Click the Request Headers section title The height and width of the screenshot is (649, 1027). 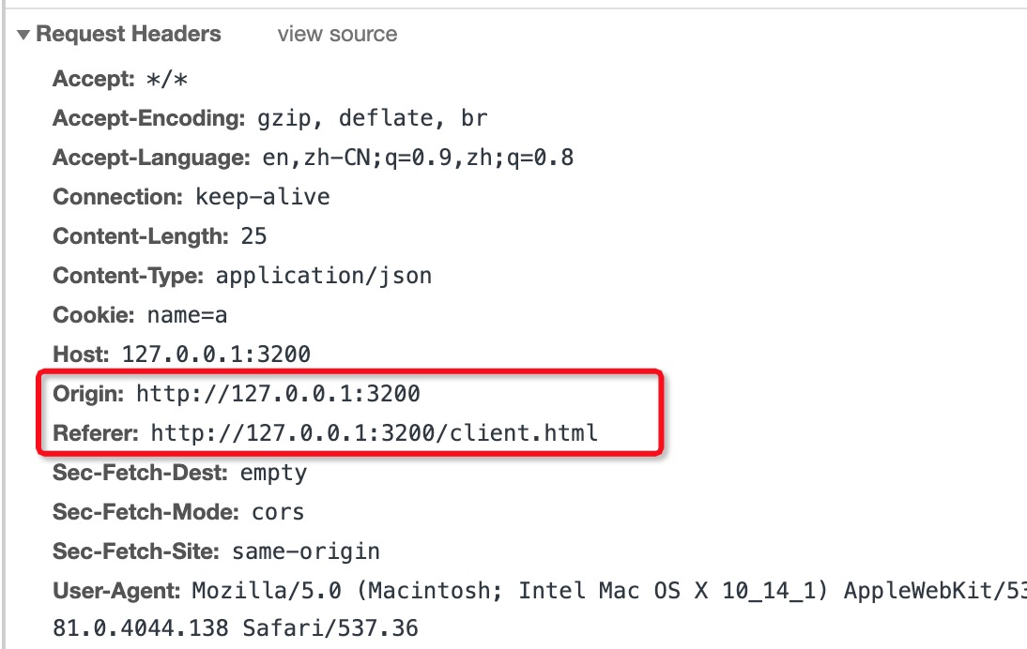[129, 35]
